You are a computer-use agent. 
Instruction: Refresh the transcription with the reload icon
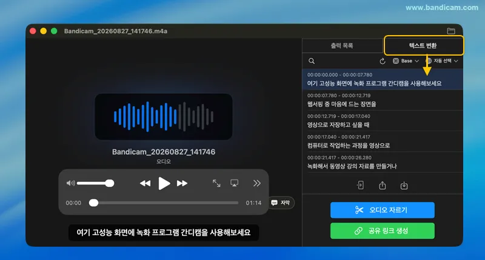pos(383,61)
